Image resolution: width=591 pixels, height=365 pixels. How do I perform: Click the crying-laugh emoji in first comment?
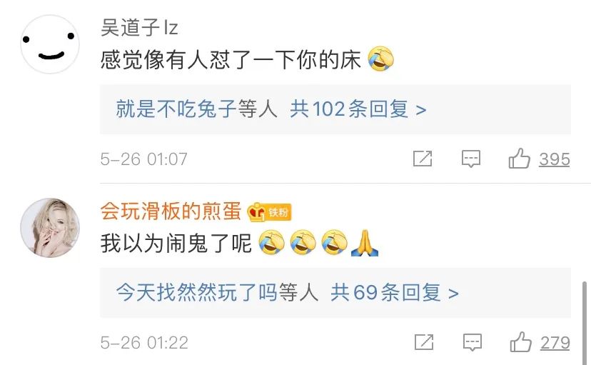point(380,59)
